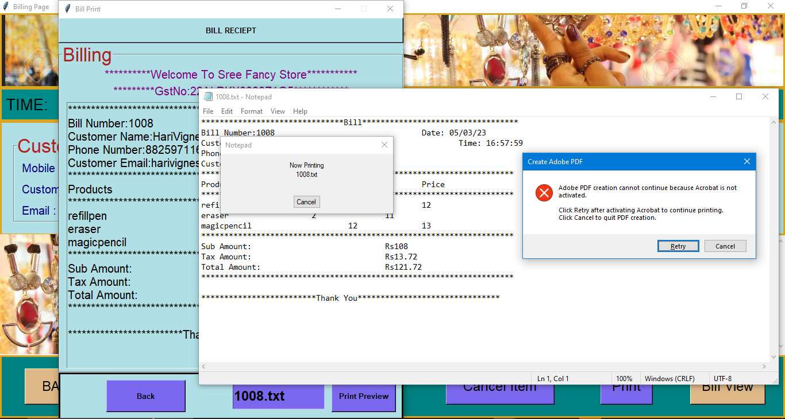Click the red error icon in Create Adobe PDF dialog
Screen dimensions: 785x419
[x=544, y=193]
